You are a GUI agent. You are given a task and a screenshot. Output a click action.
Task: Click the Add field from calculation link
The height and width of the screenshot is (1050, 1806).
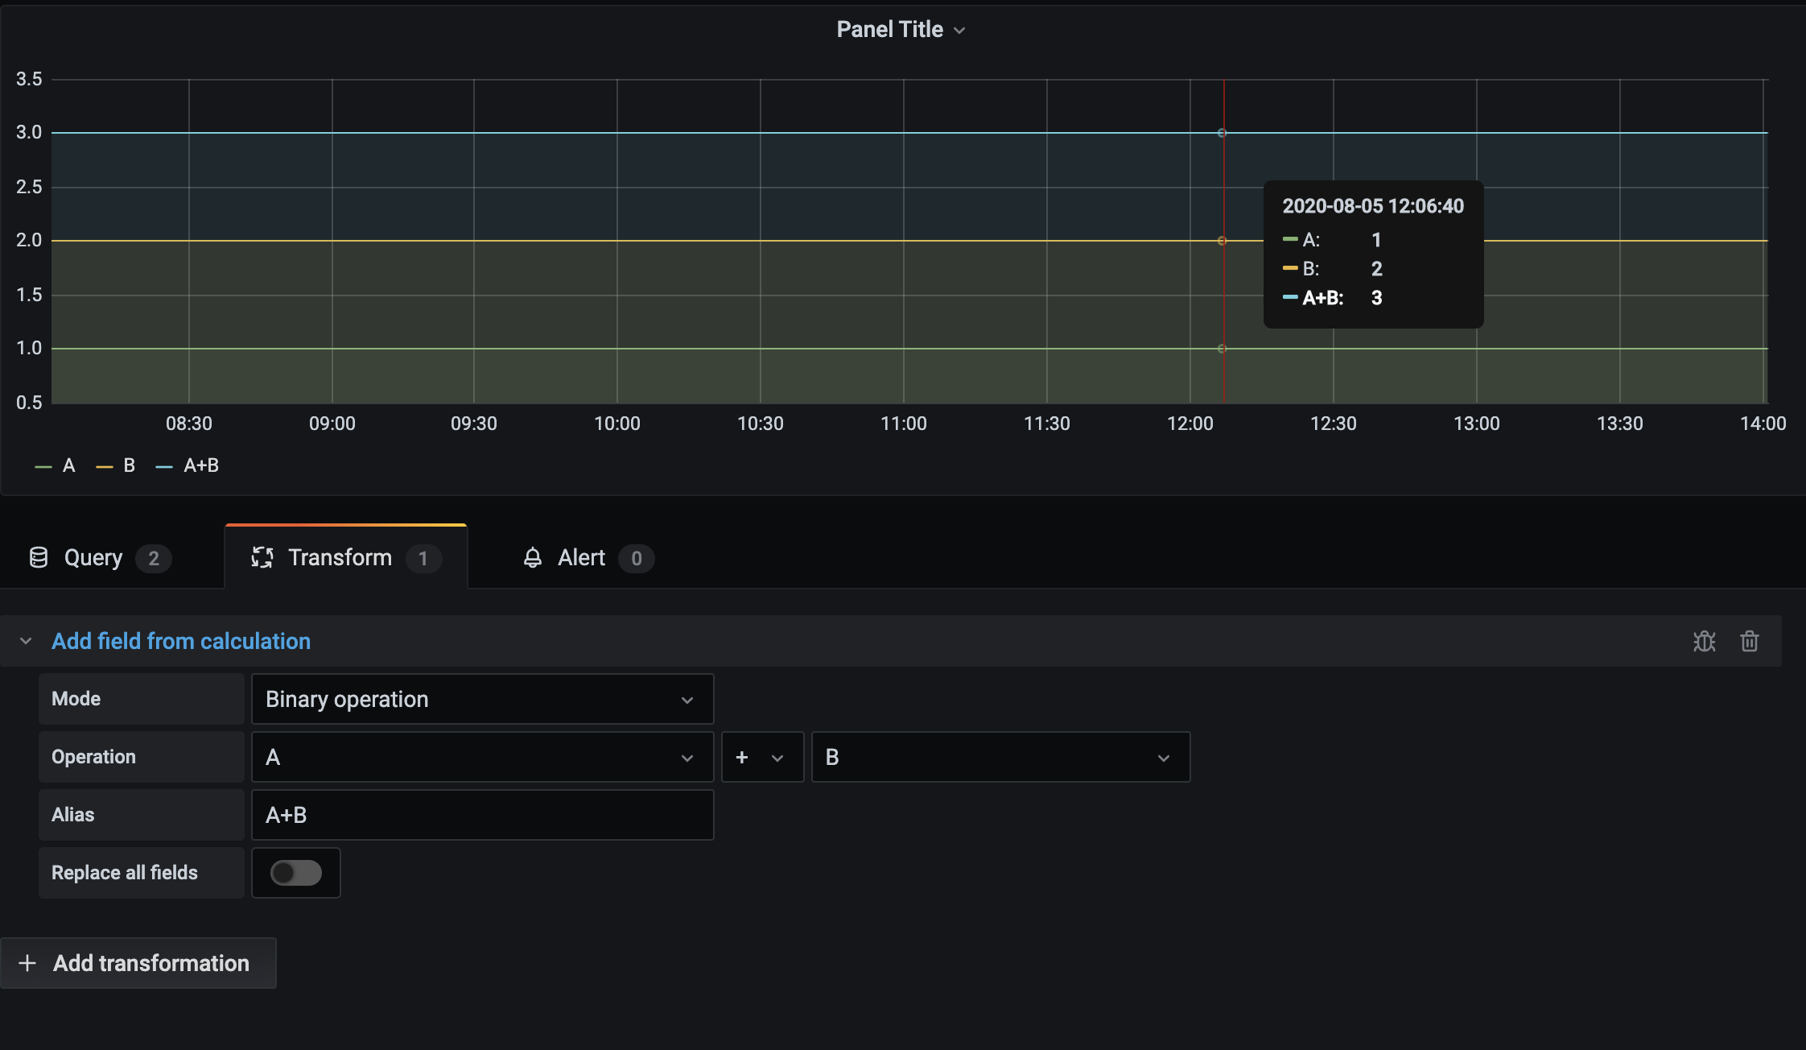click(x=180, y=641)
